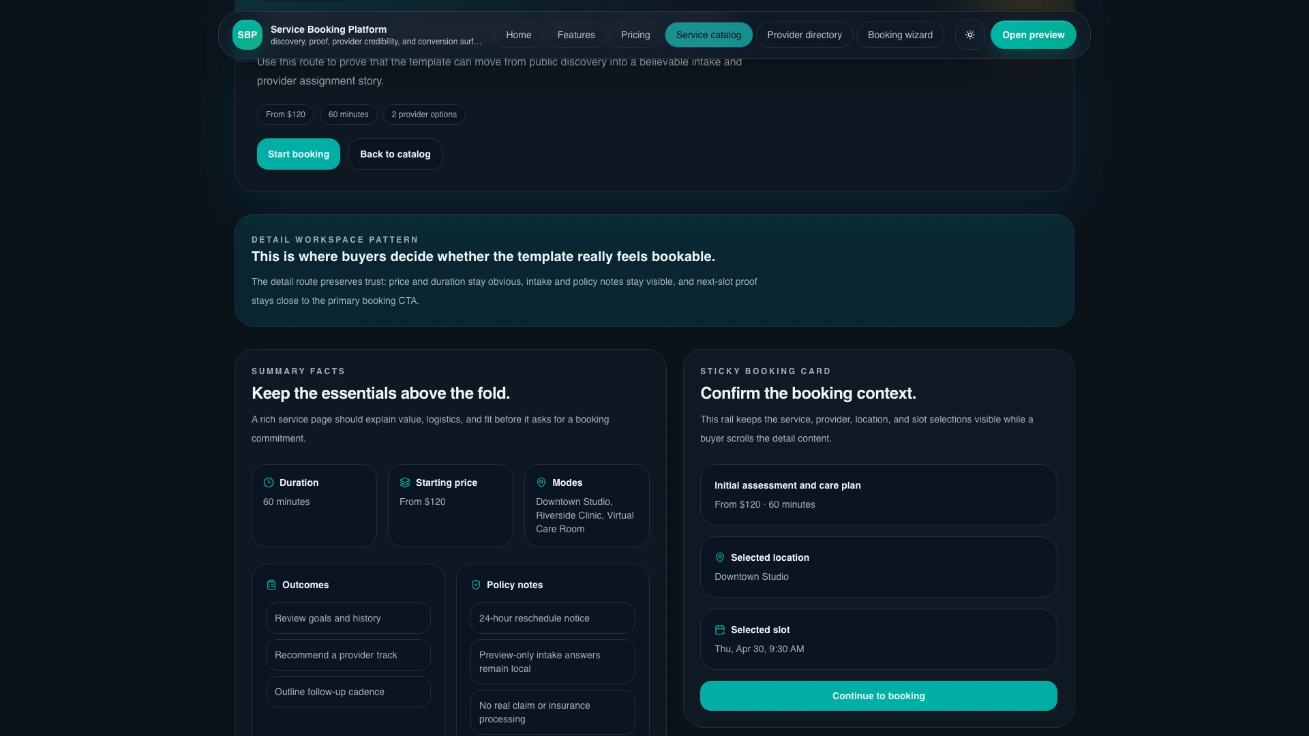
Task: Click 'Initial assessment and care plan' card
Action: click(878, 495)
